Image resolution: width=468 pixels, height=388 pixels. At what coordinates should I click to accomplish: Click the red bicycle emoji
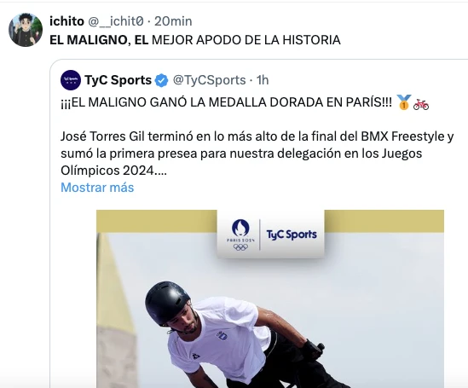pyautogui.click(x=421, y=104)
